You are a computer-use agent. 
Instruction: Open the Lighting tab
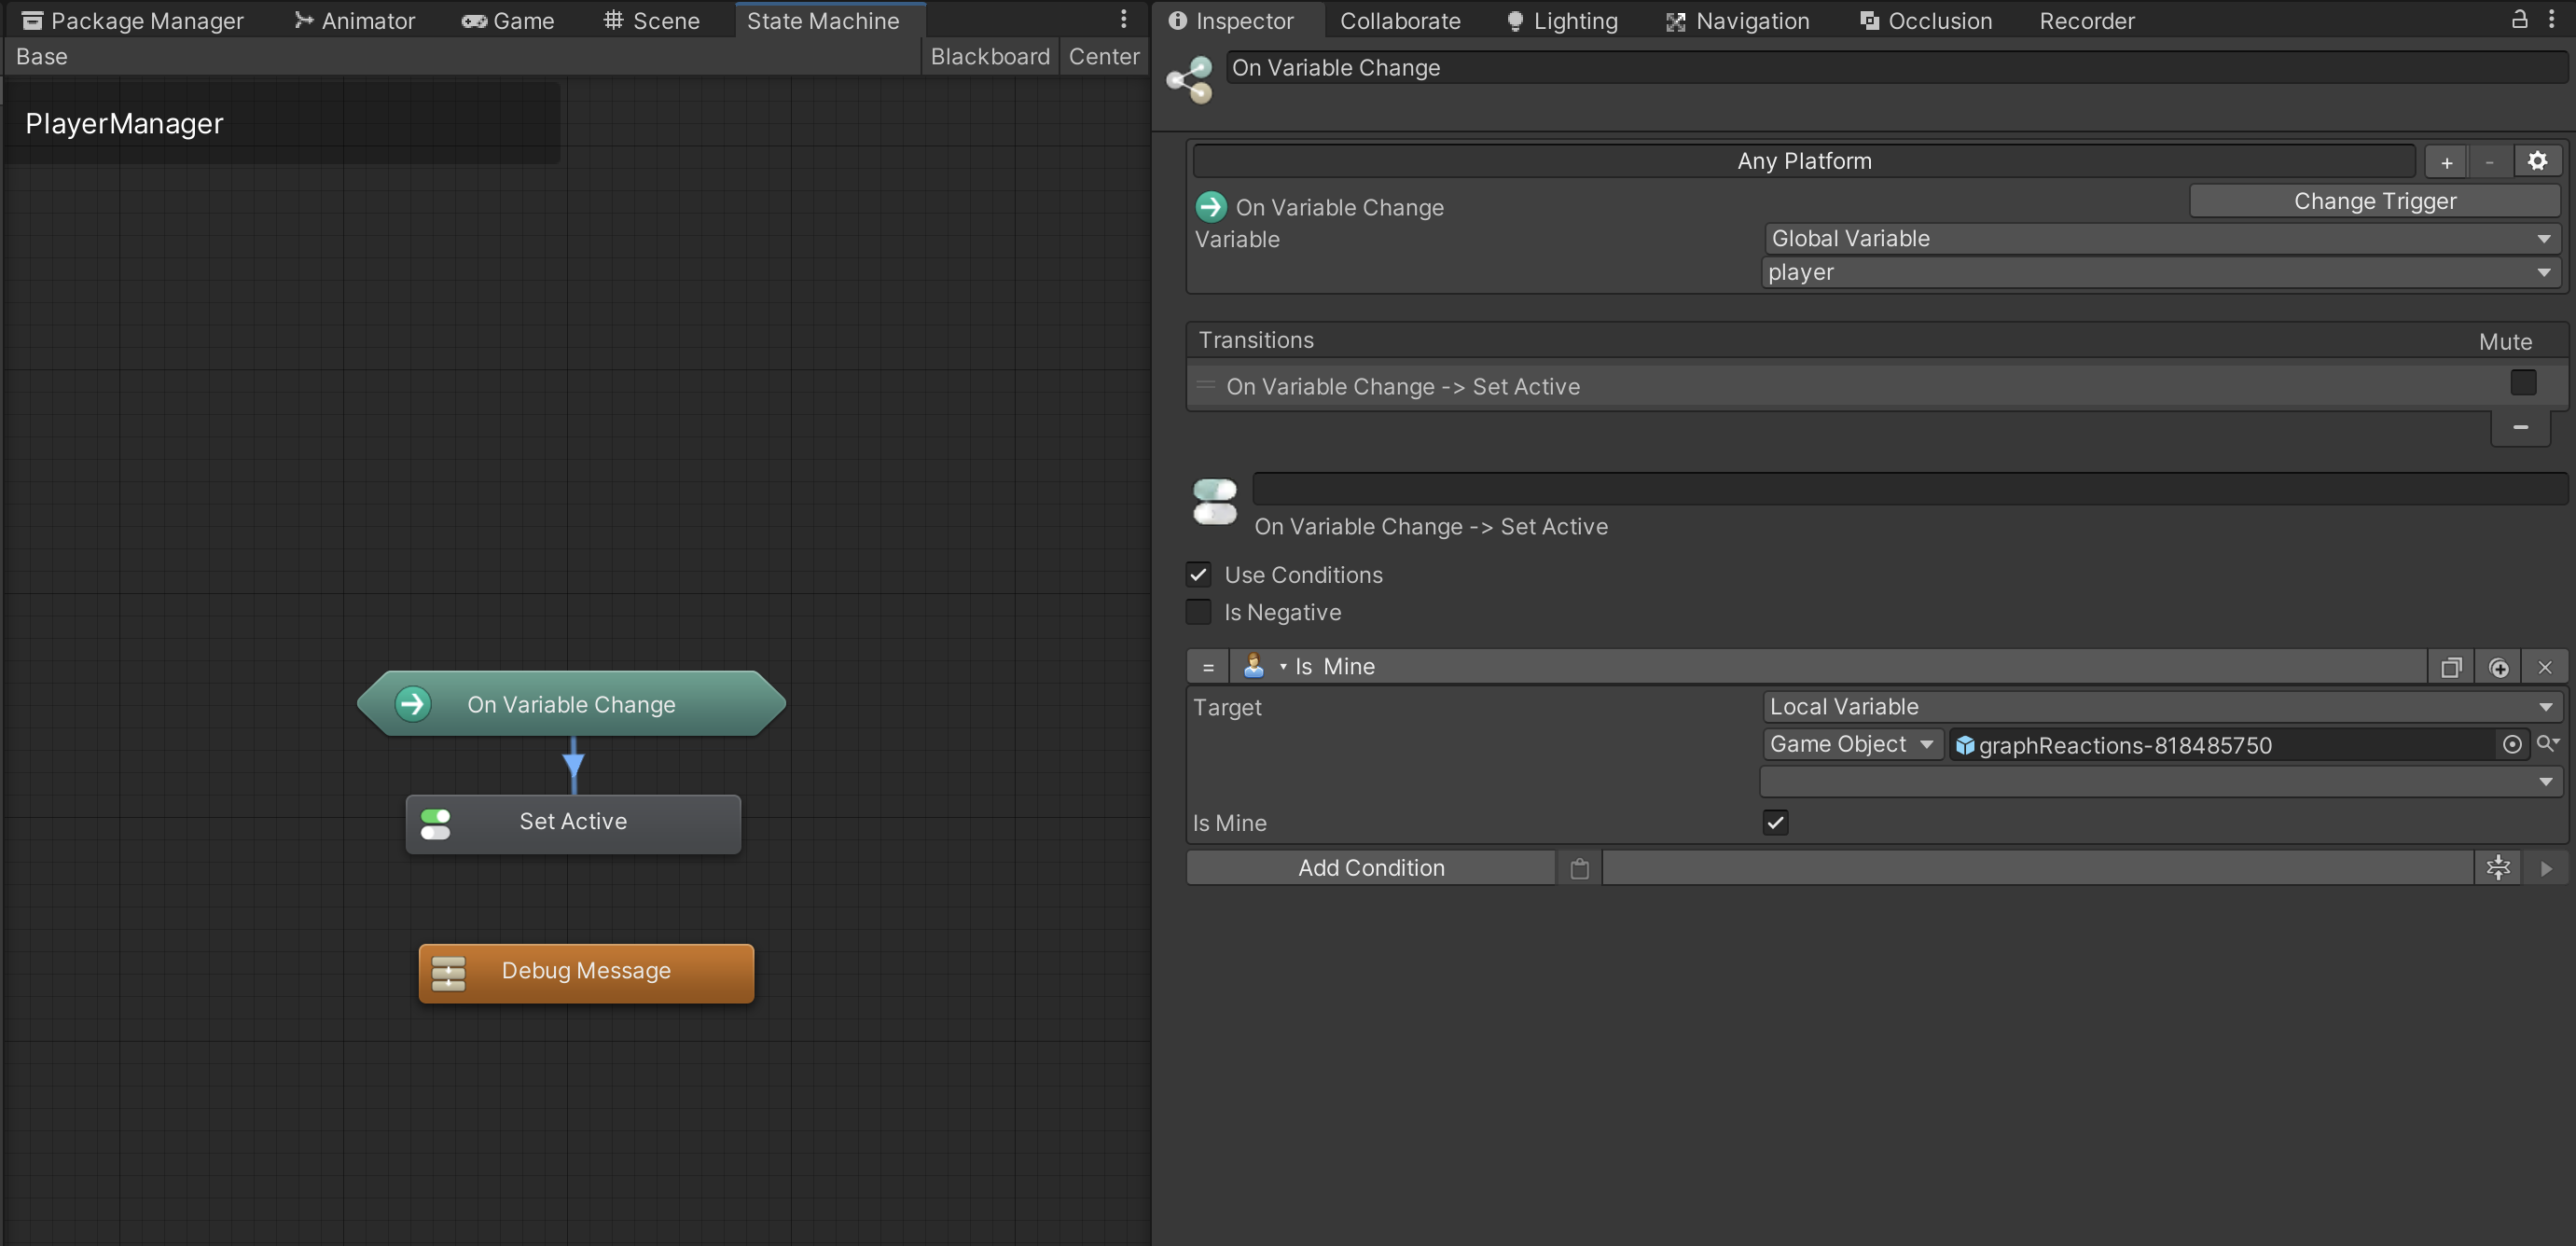[x=1562, y=20]
